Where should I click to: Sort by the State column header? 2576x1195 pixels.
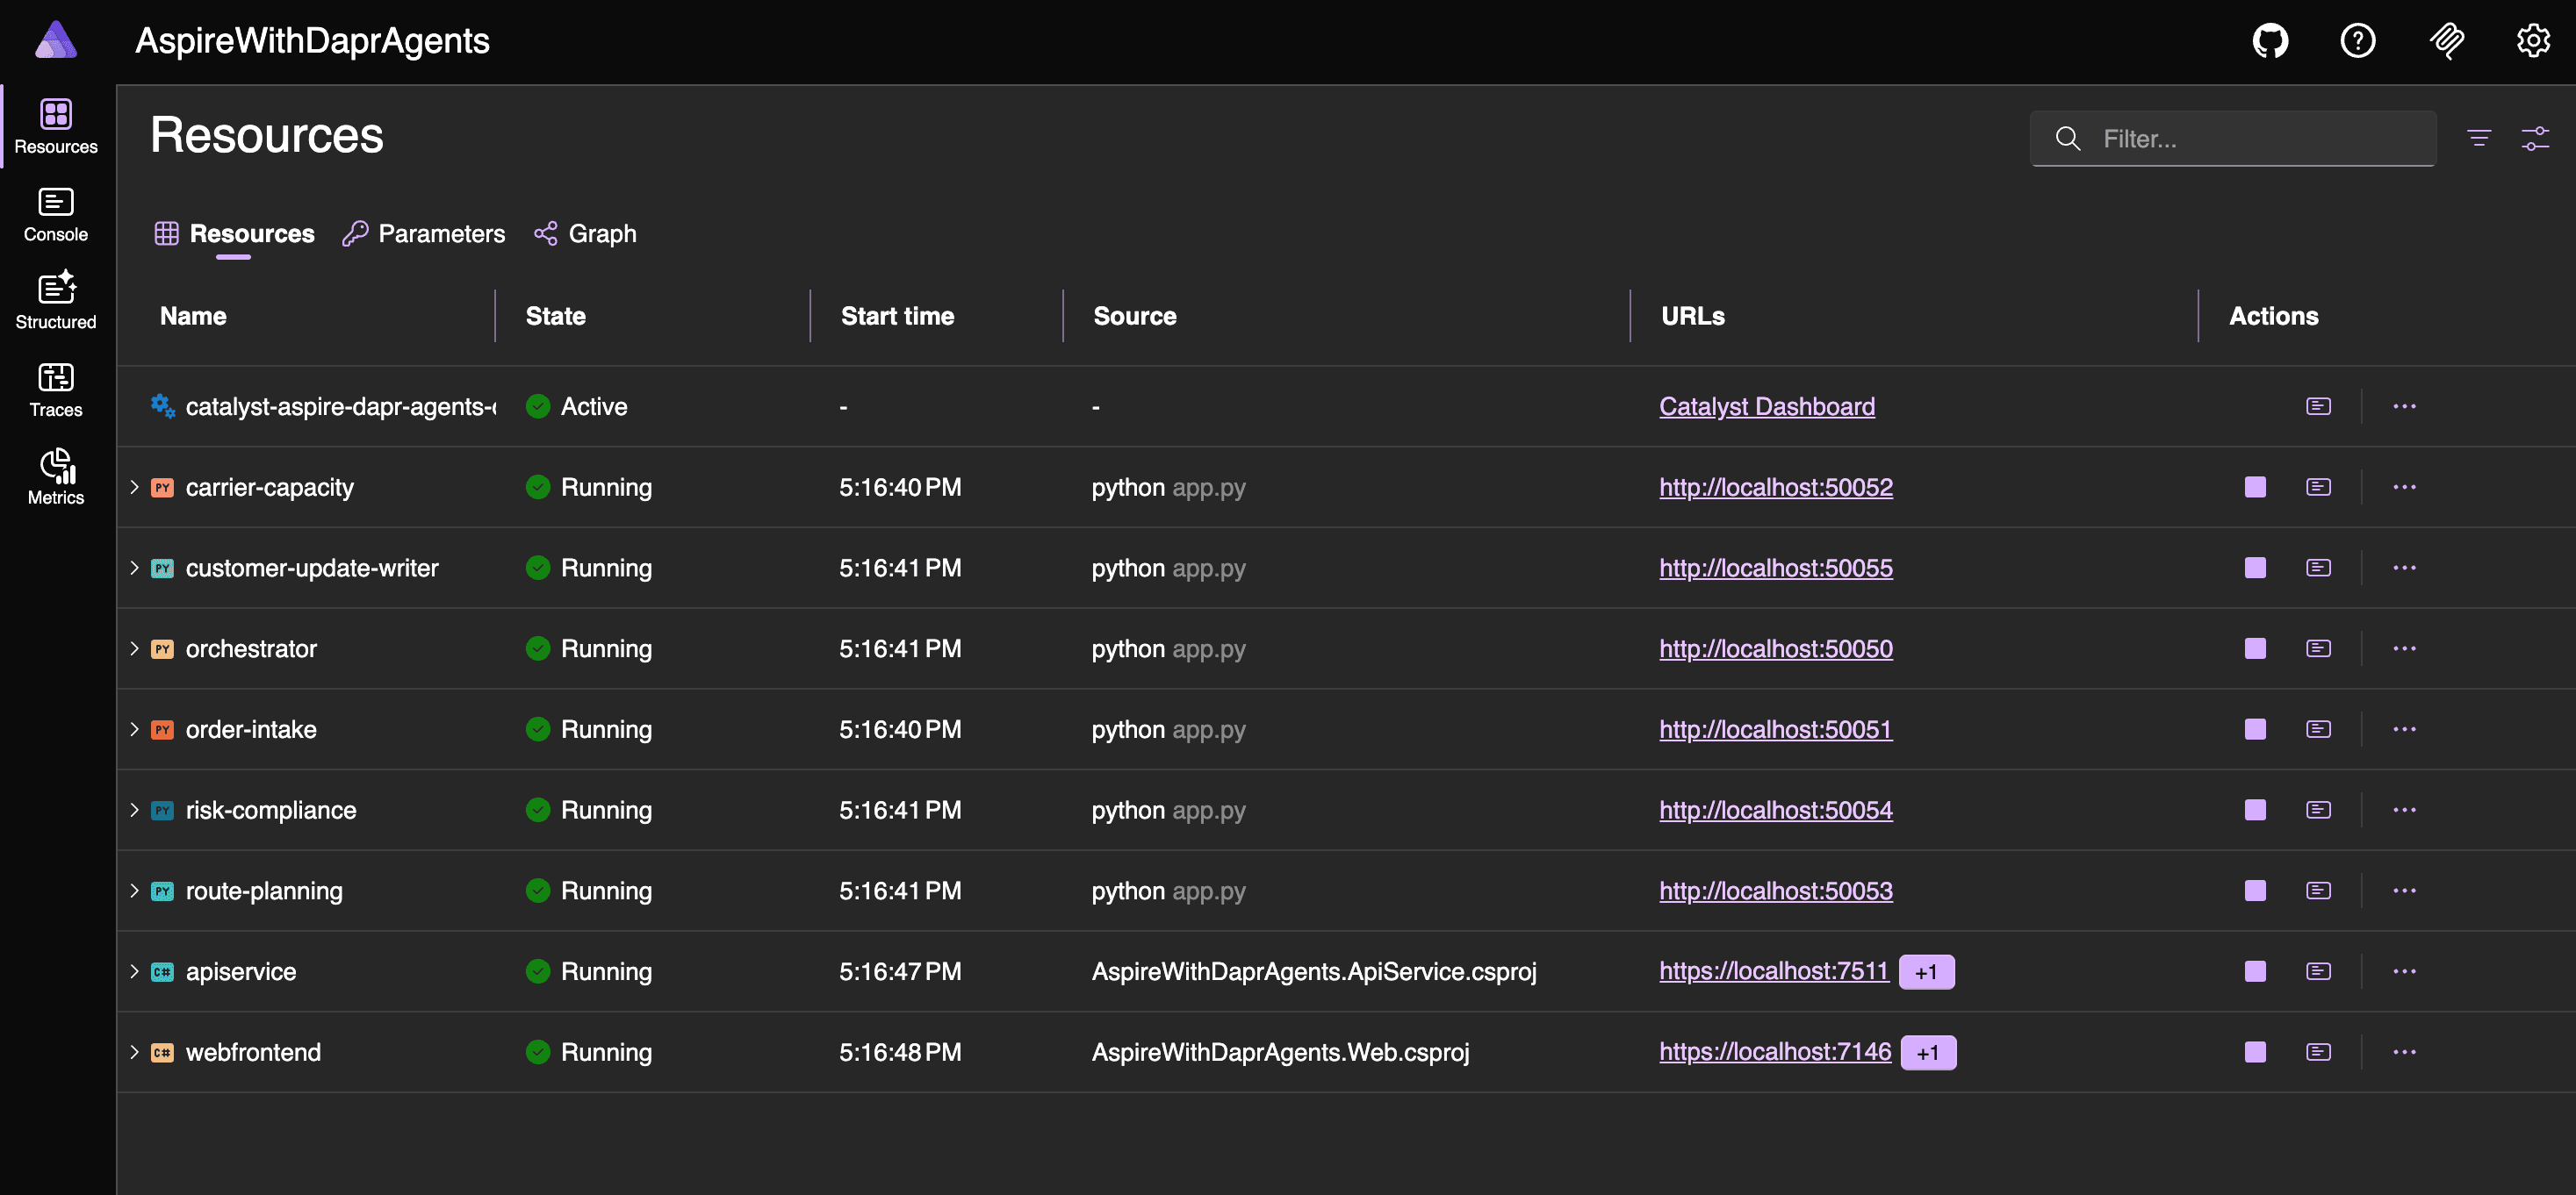556,316
